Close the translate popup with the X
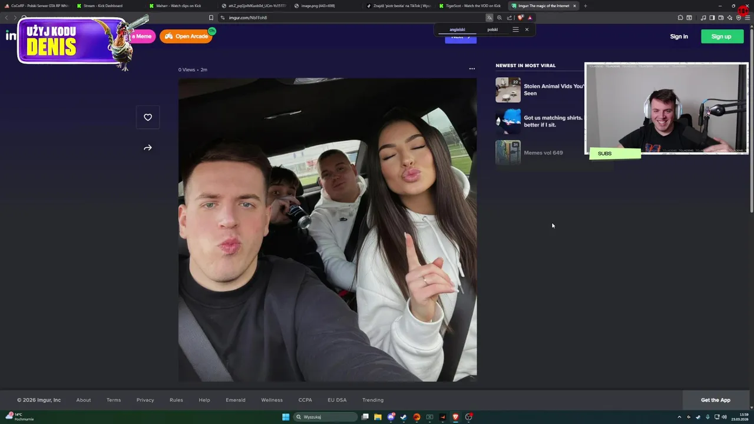The width and height of the screenshot is (754, 424). (527, 29)
